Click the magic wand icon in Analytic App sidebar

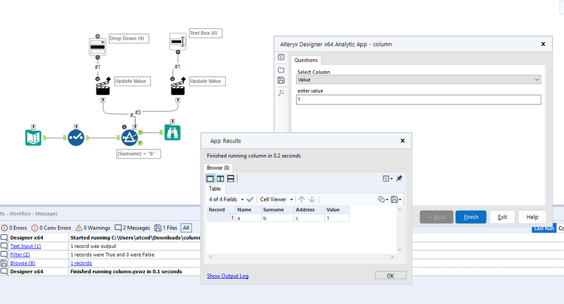pos(281,93)
